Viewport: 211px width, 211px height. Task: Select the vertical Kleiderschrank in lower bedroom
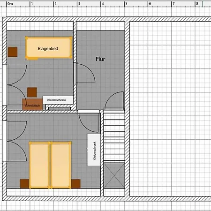tap(94, 150)
